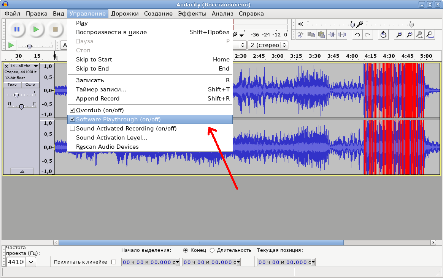
Task: Click the large green Play button
Action: (36, 29)
